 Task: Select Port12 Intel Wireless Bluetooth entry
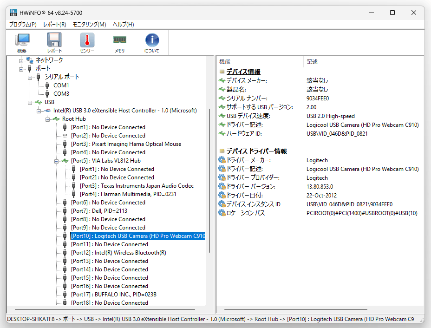coord(118,253)
